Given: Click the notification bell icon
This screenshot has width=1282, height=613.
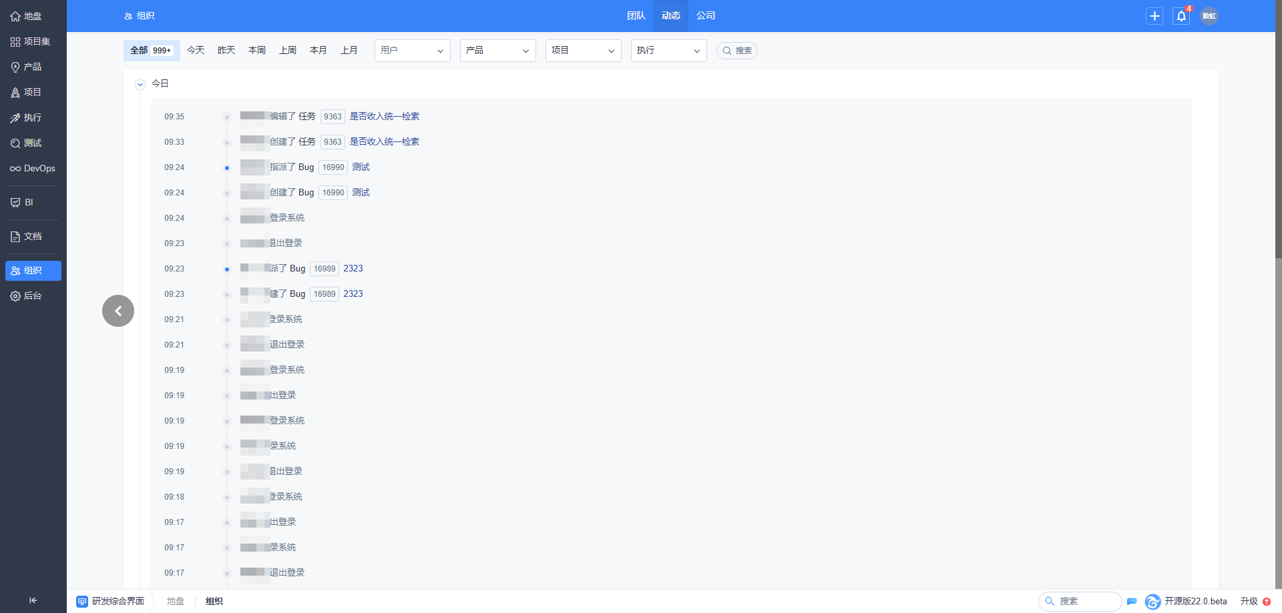Looking at the screenshot, I should point(1181,17).
